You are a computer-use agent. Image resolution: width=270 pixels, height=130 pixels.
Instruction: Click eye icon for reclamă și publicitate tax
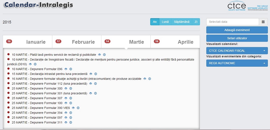[x=99, y=55]
